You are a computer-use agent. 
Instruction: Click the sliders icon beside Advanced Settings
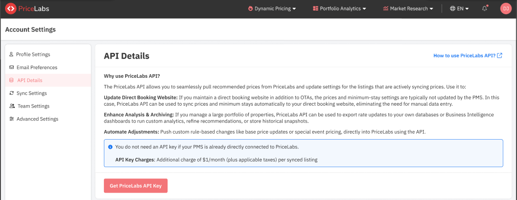point(11,119)
